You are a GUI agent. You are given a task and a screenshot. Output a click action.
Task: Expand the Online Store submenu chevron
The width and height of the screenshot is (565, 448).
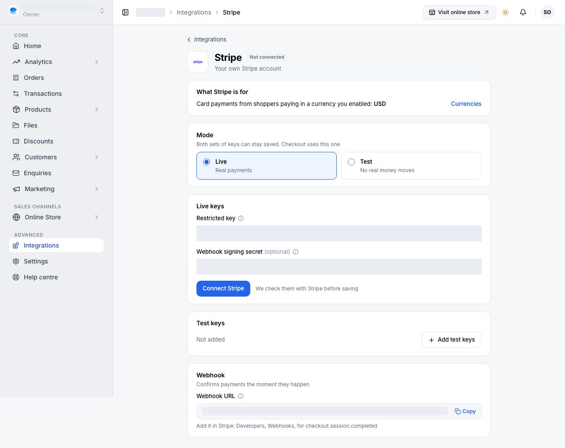[97, 217]
